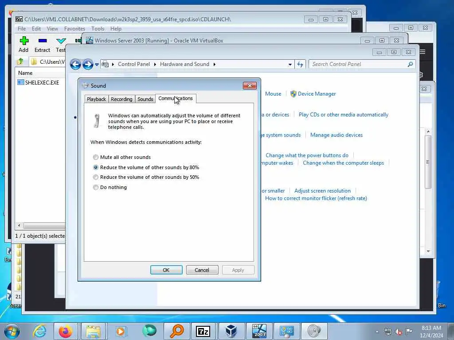Open 7-Zip View menu
Image resolution: width=454 pixels, height=340 pixels.
[52, 29]
